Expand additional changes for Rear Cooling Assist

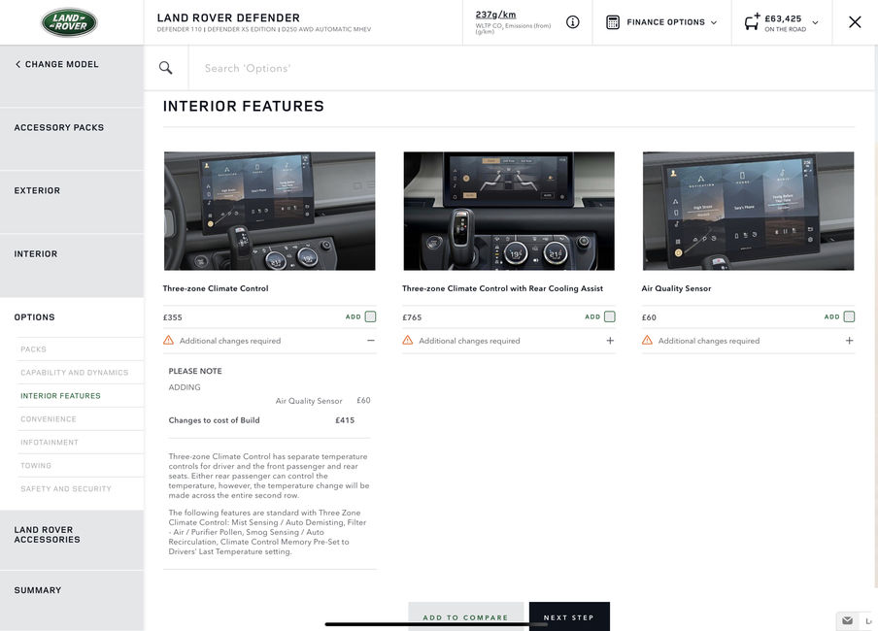[x=610, y=341]
